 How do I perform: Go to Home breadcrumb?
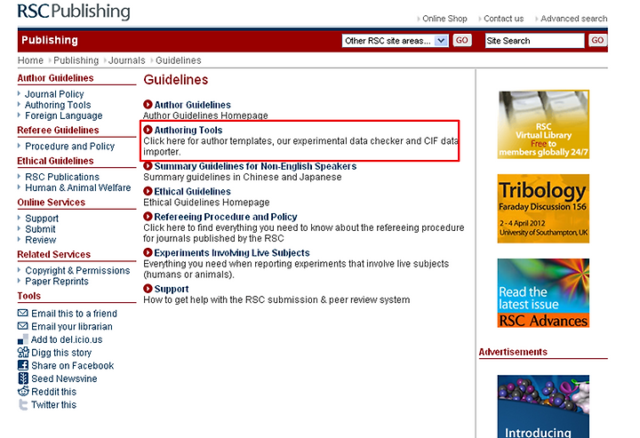tap(30, 60)
